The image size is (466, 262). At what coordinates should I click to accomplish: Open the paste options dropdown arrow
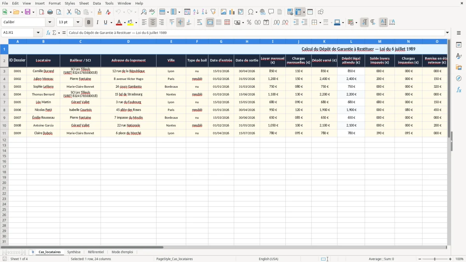tap(91, 12)
